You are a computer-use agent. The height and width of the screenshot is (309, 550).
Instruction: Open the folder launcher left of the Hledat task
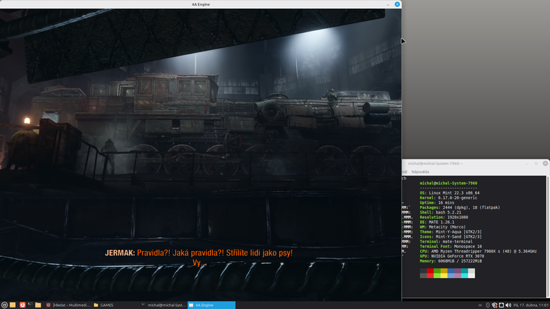(38, 305)
